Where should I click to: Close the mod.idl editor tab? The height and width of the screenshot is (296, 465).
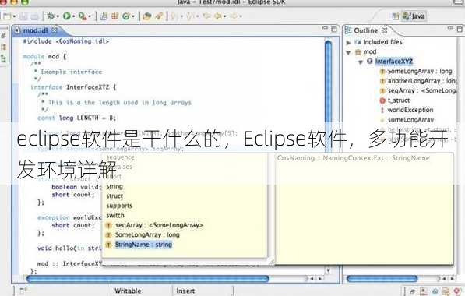coord(55,30)
